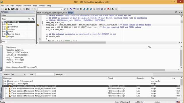Click the New Document toolbar icon
The height and width of the screenshot is (103, 184).
pos(2,9)
